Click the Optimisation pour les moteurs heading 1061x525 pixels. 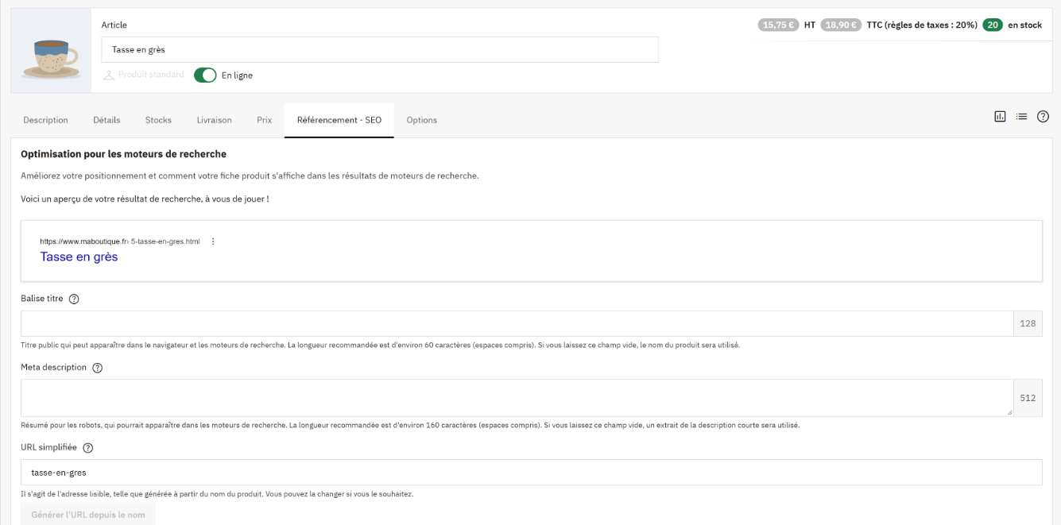[x=123, y=154]
